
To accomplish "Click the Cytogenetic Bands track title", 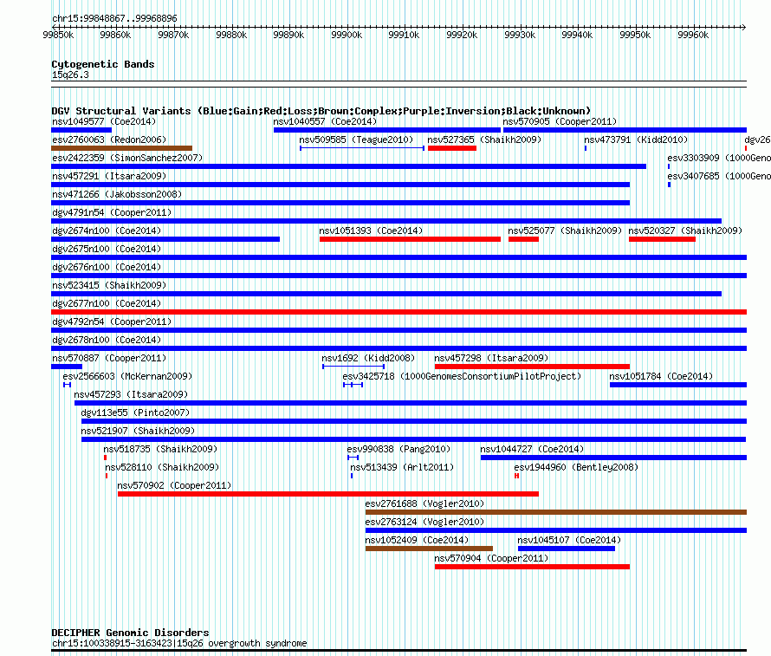I will (x=103, y=64).
